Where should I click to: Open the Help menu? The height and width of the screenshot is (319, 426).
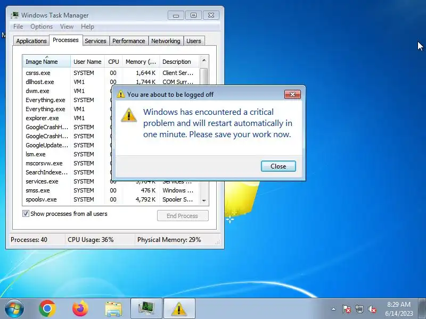click(87, 27)
